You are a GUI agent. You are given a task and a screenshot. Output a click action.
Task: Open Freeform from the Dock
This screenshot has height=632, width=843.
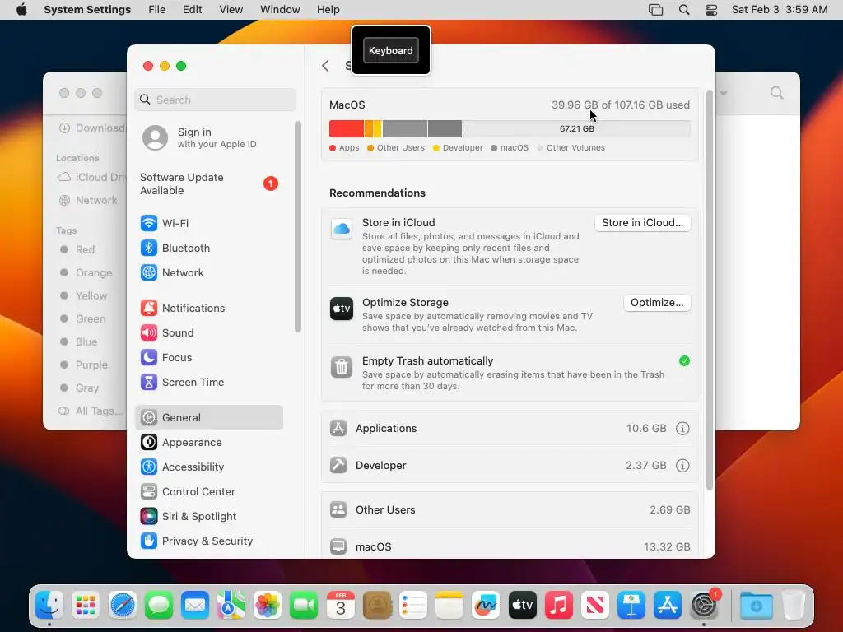point(486,606)
